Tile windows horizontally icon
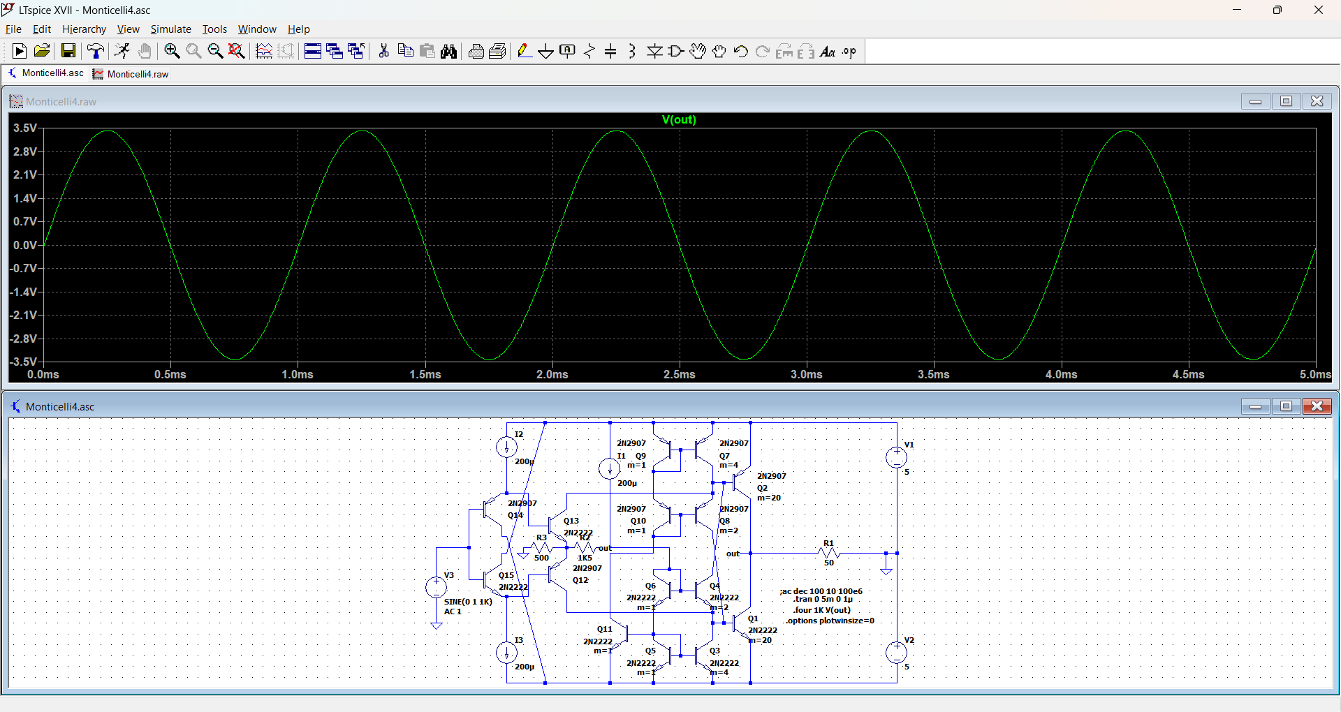This screenshot has width=1341, height=712. point(313,51)
